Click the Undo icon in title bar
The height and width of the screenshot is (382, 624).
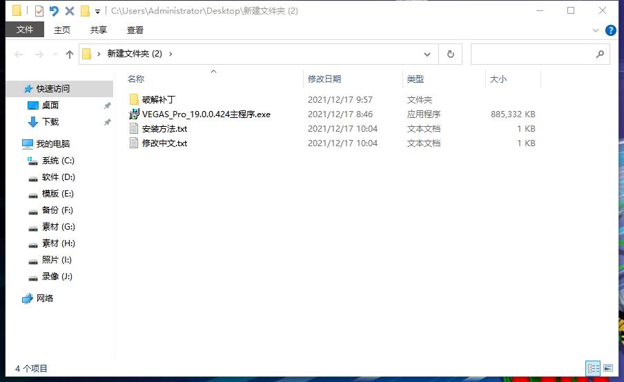pos(54,11)
